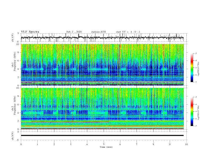Click the 'Time (min)' axis label
This screenshot has width=210, height=162.
[x=106, y=147]
